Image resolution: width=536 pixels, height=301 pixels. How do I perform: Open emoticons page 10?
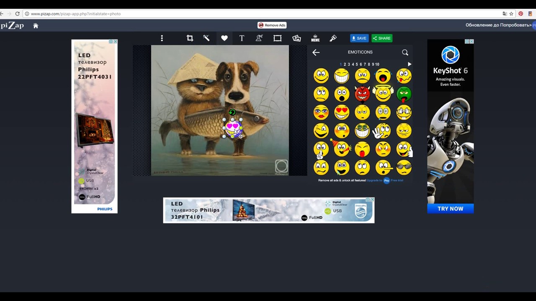click(377, 64)
